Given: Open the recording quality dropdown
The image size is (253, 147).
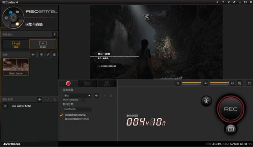Looking at the screenshot, I should click(x=77, y=95).
